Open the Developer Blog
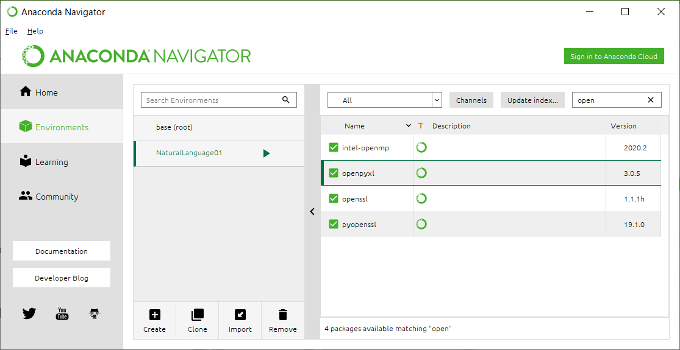 tap(62, 278)
